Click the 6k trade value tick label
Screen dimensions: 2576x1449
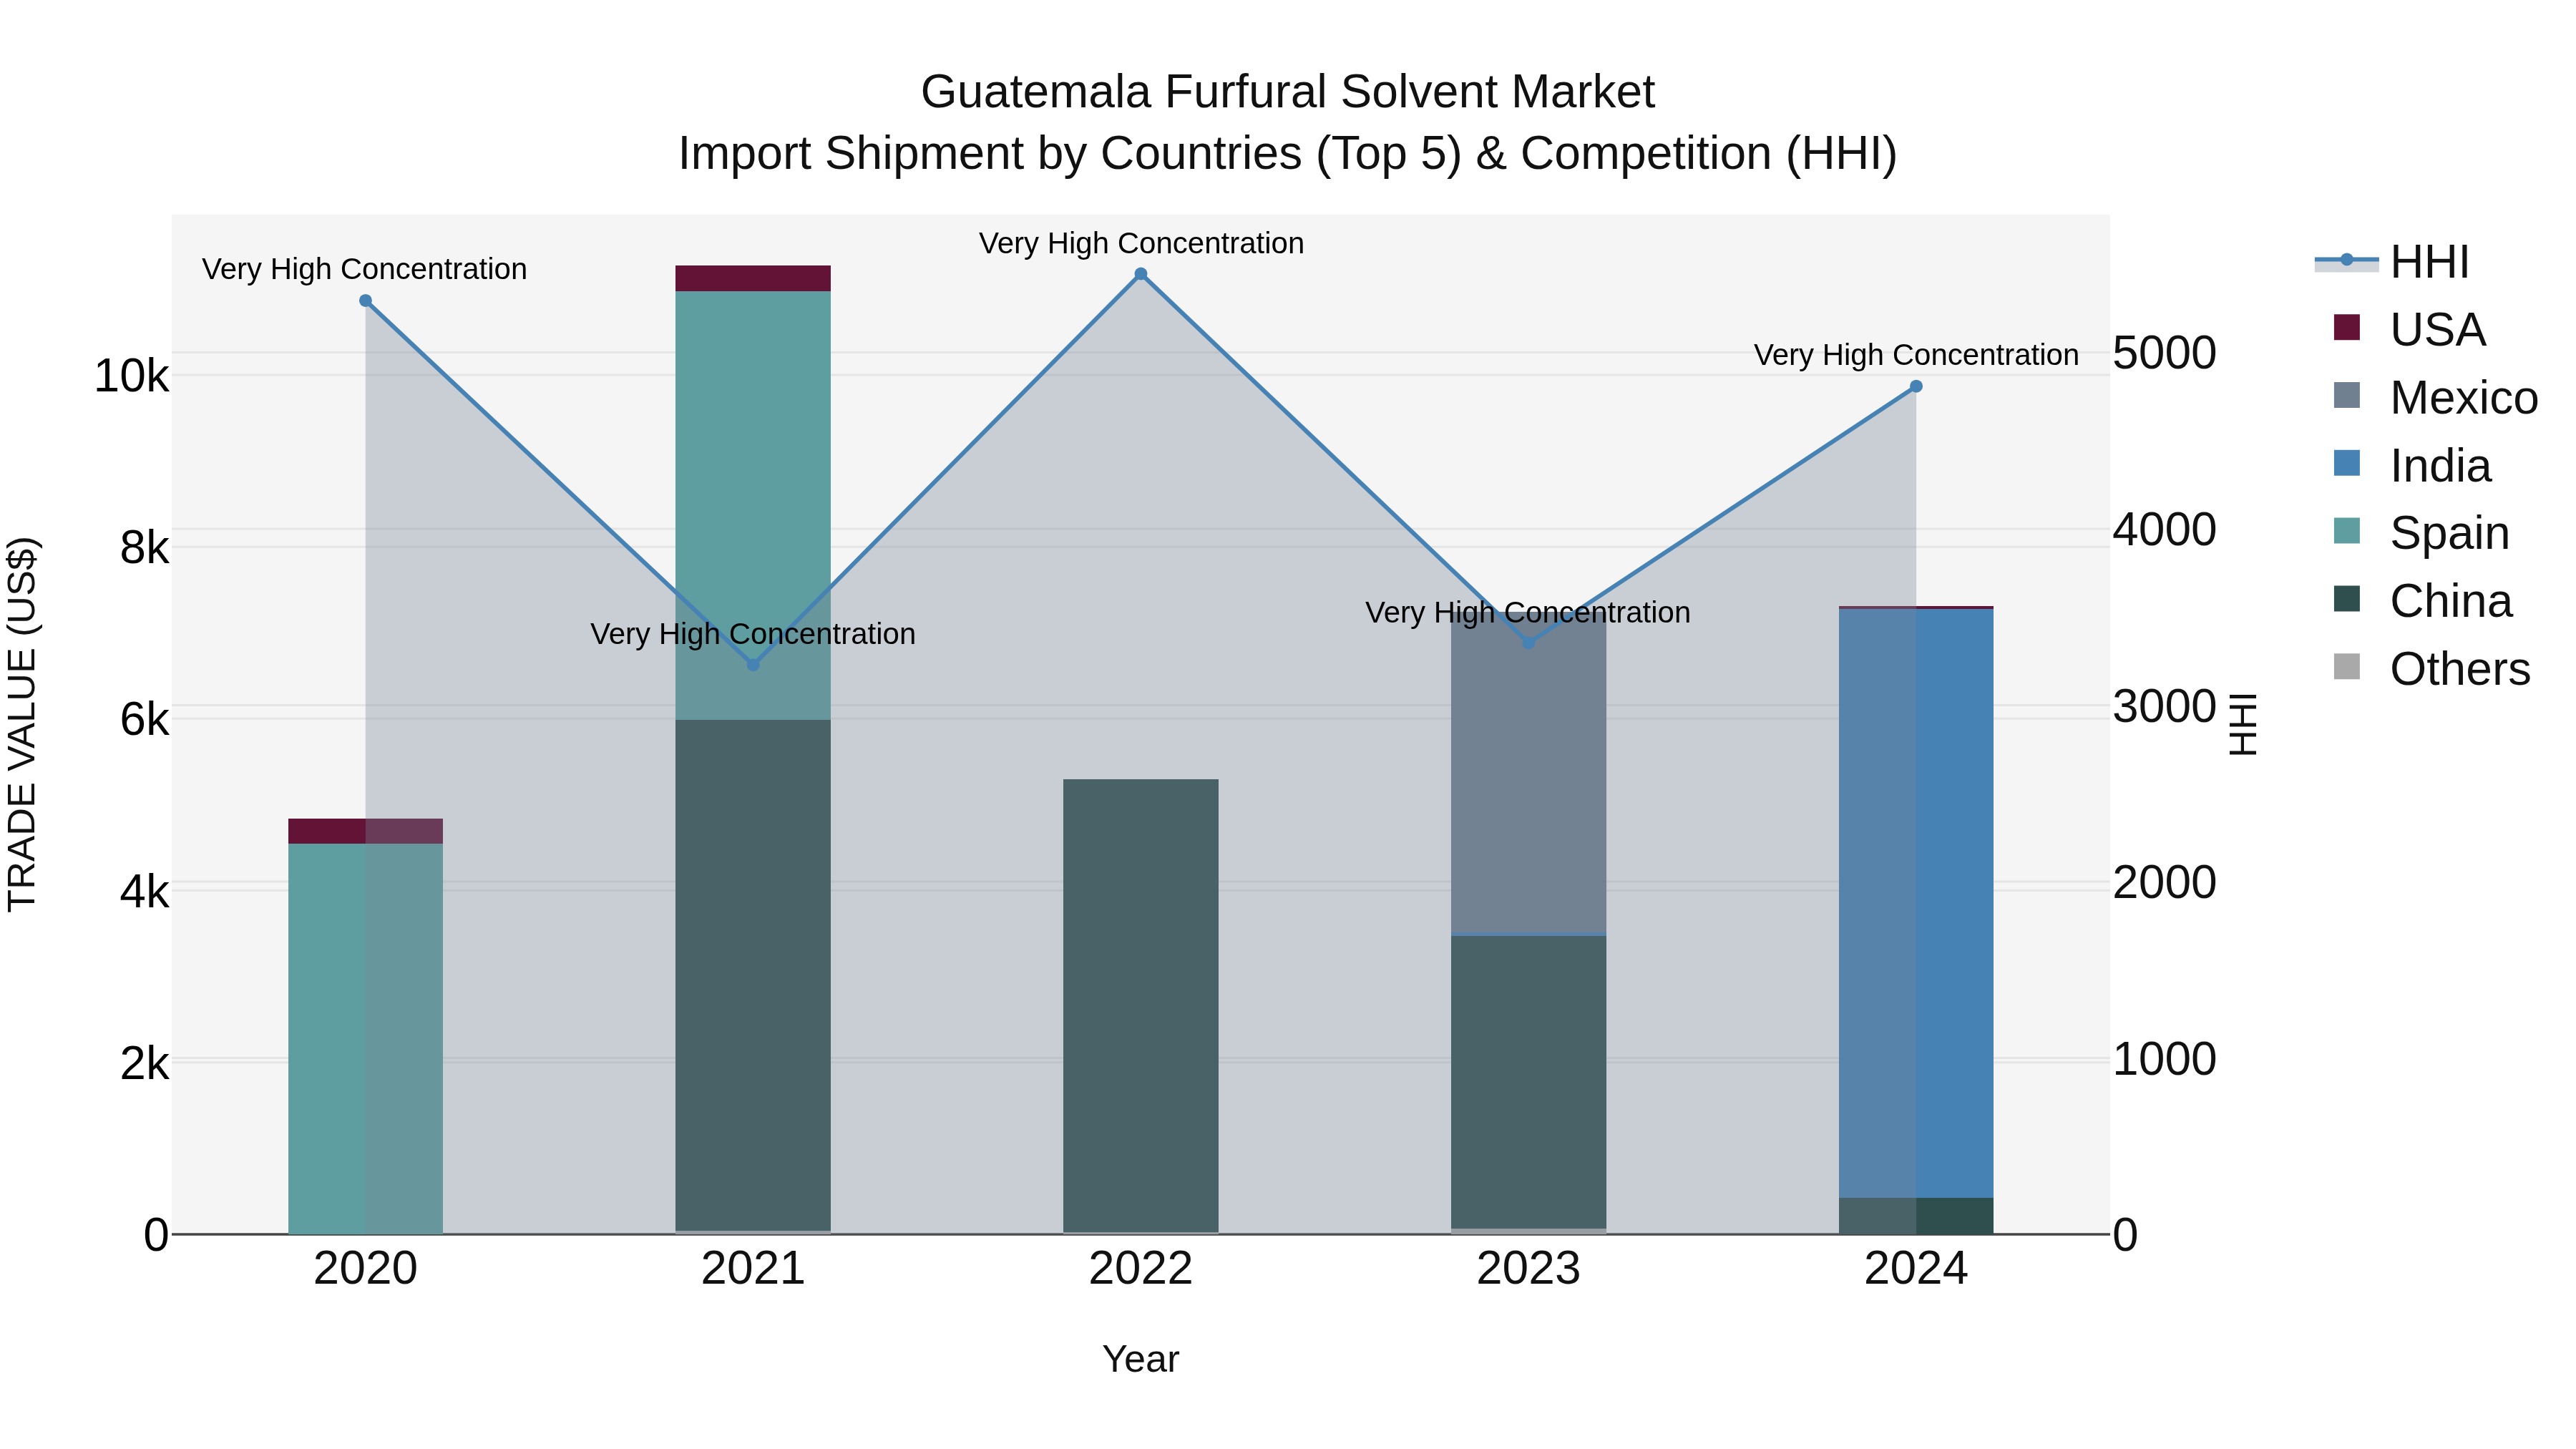[x=145, y=719]
